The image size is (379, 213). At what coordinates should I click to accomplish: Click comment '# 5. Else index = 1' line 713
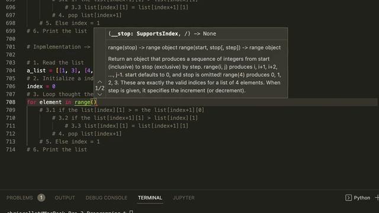coord(70,141)
